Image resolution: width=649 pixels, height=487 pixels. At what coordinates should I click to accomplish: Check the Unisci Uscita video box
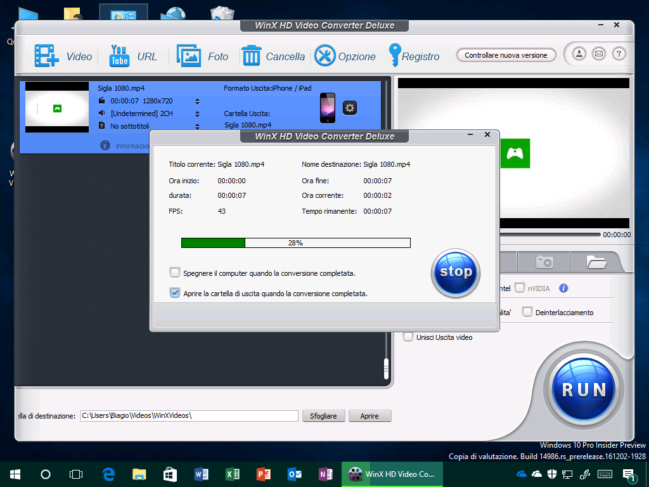pos(408,337)
